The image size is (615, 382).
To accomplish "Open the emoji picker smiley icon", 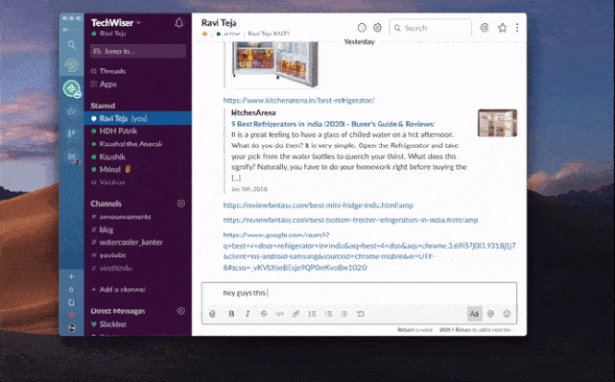I will (507, 314).
